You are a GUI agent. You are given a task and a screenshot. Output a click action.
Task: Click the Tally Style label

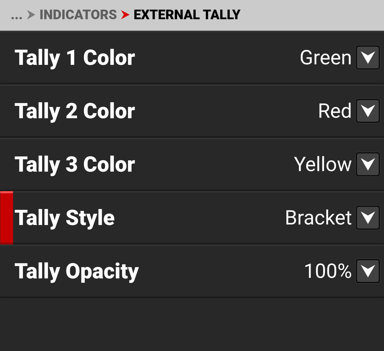[x=65, y=218]
